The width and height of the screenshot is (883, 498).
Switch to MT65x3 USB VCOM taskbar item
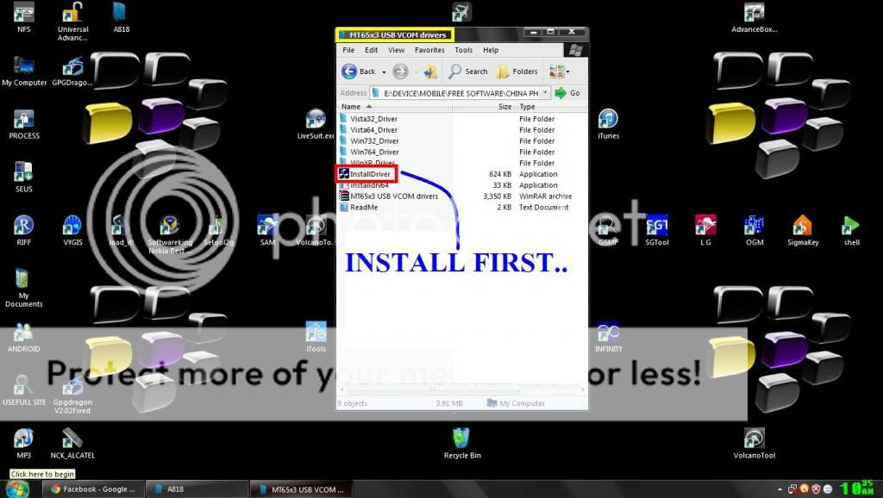(x=301, y=489)
